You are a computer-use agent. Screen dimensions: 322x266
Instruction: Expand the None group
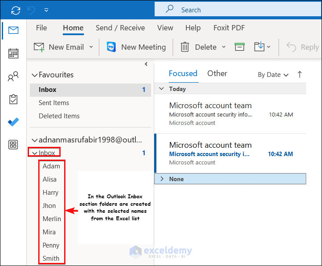tap(162, 179)
